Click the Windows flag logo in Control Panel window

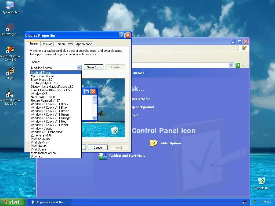(244, 48)
